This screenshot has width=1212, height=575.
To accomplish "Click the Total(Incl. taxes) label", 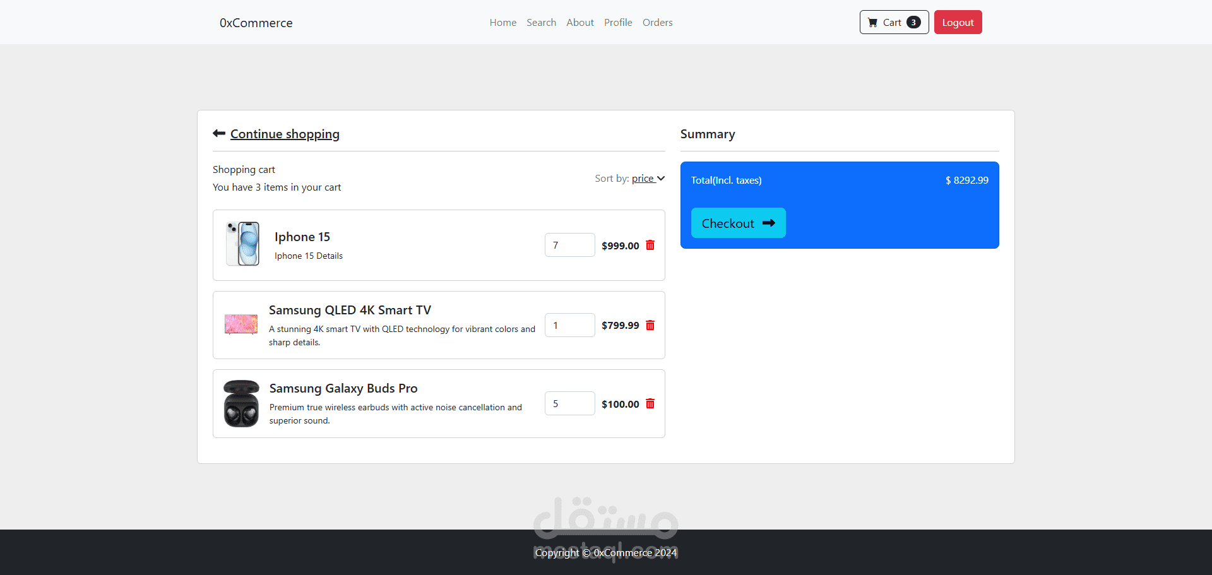I will coord(727,180).
